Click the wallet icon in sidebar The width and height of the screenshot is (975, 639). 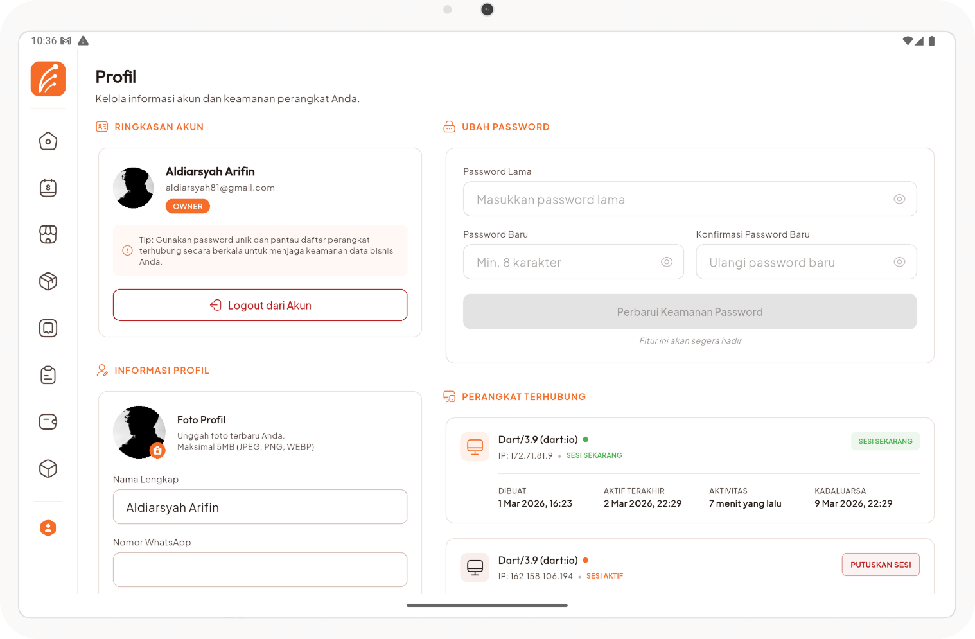(48, 422)
